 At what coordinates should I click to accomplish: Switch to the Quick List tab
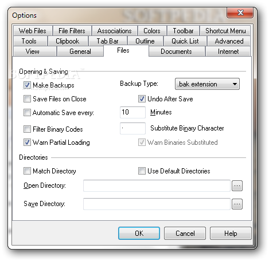click(x=185, y=41)
